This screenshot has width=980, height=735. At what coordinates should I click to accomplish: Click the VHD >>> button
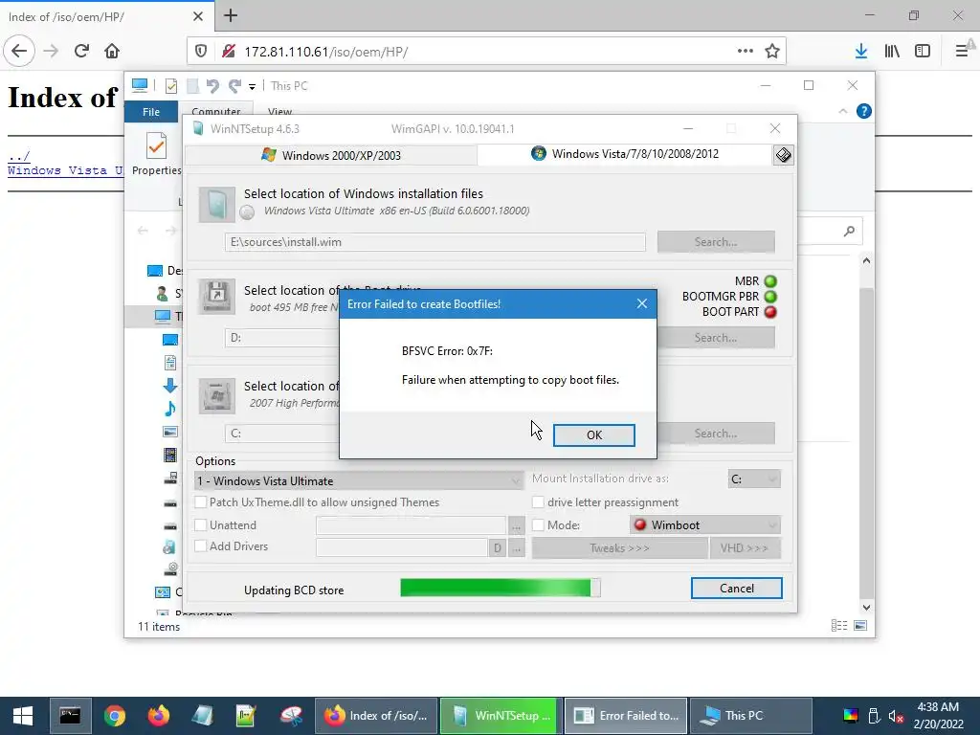[745, 548]
